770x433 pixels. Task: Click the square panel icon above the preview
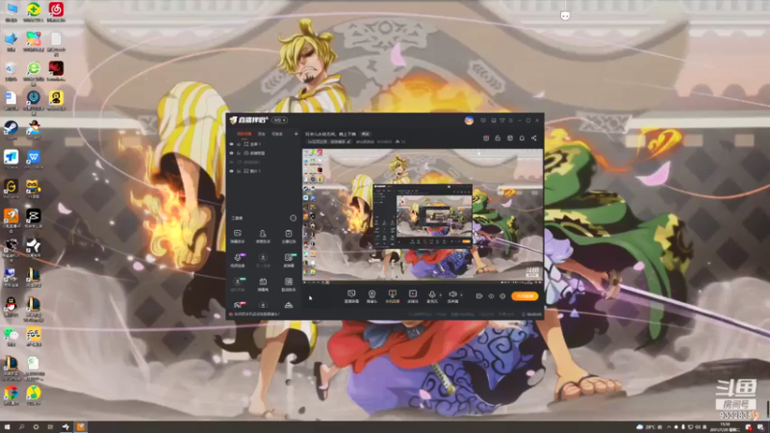[x=510, y=139]
